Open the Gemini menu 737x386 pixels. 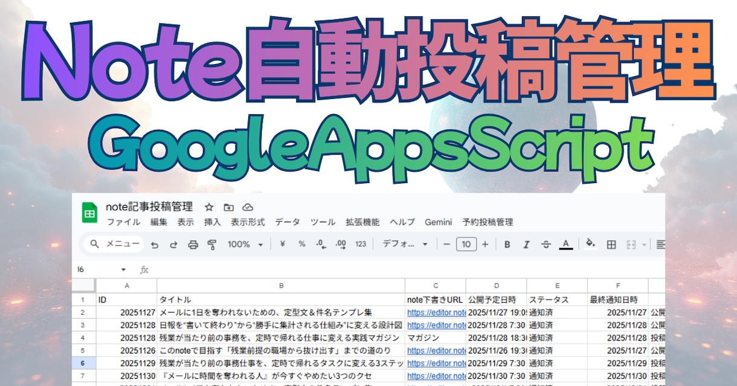[439, 222]
